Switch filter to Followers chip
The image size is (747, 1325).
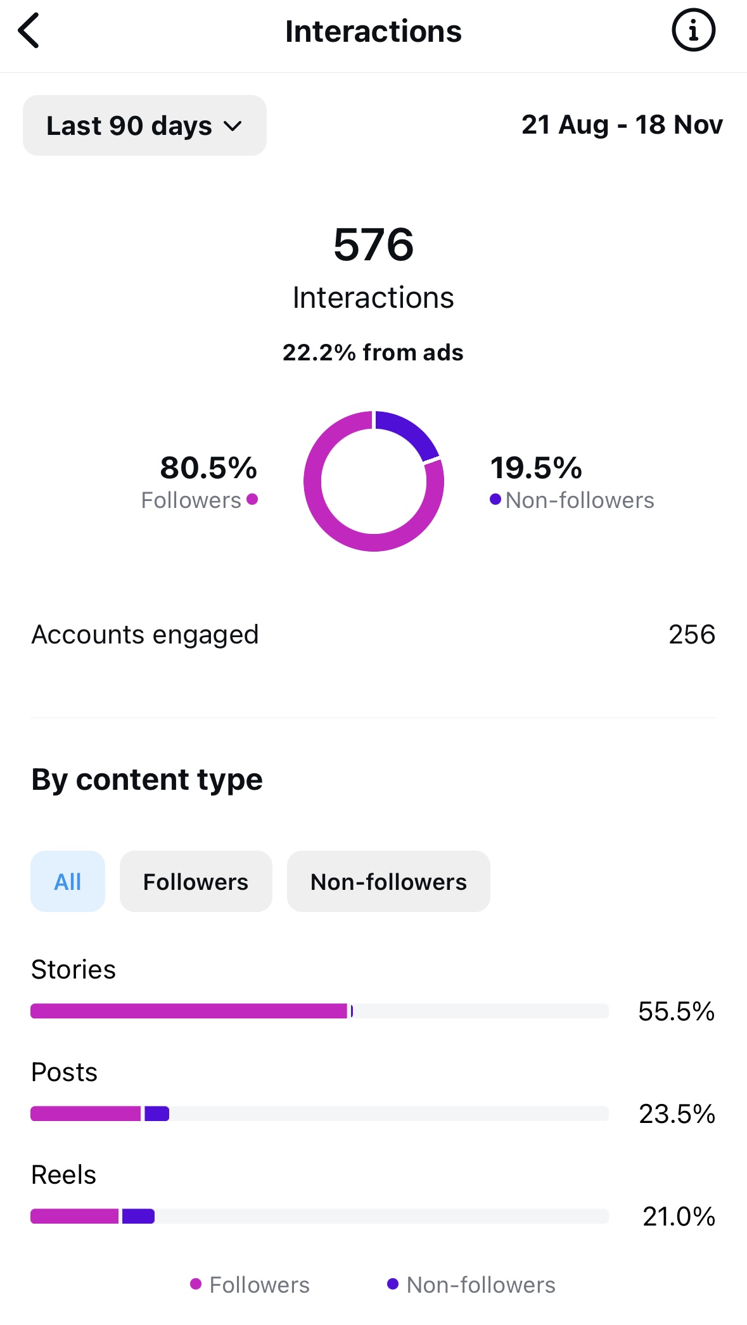(x=196, y=881)
